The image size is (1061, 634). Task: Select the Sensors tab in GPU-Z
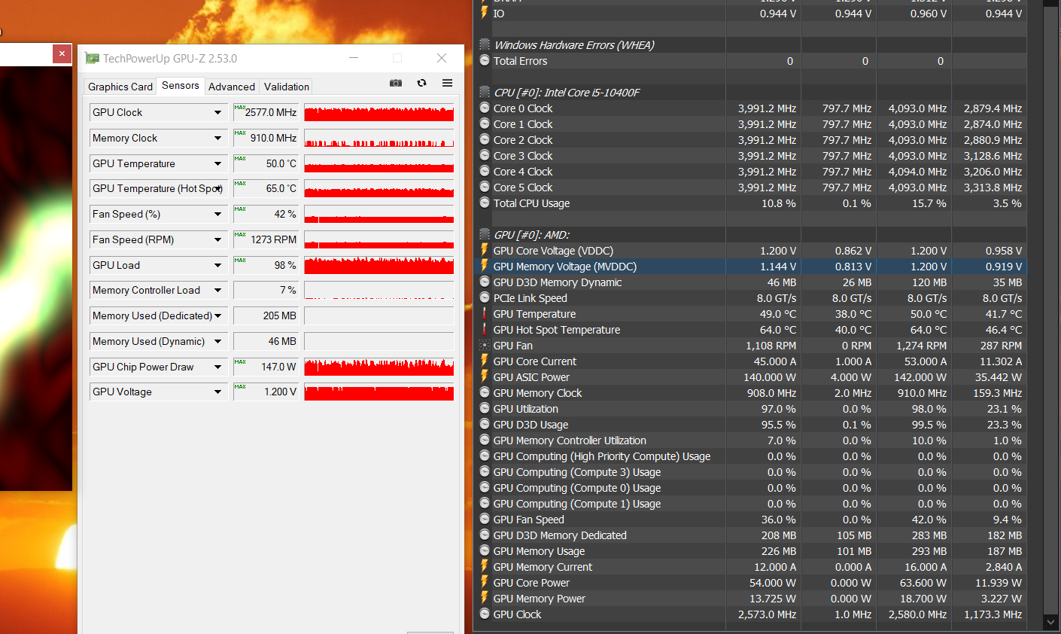click(181, 85)
